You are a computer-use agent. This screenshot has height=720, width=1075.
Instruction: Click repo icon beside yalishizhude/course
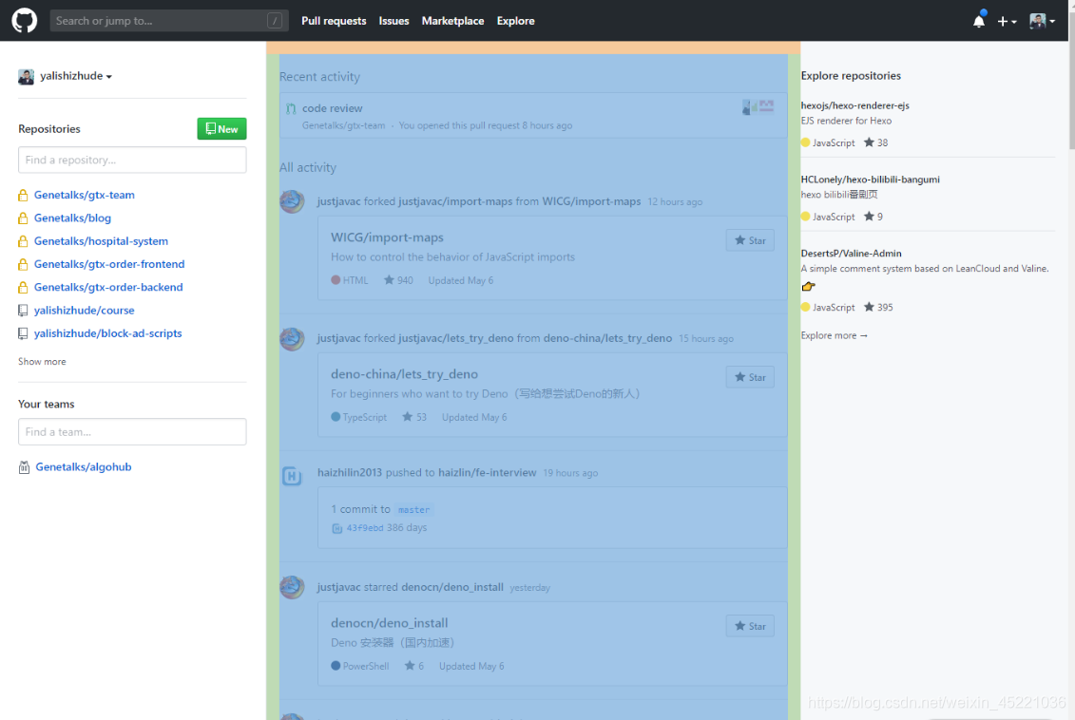point(23,311)
